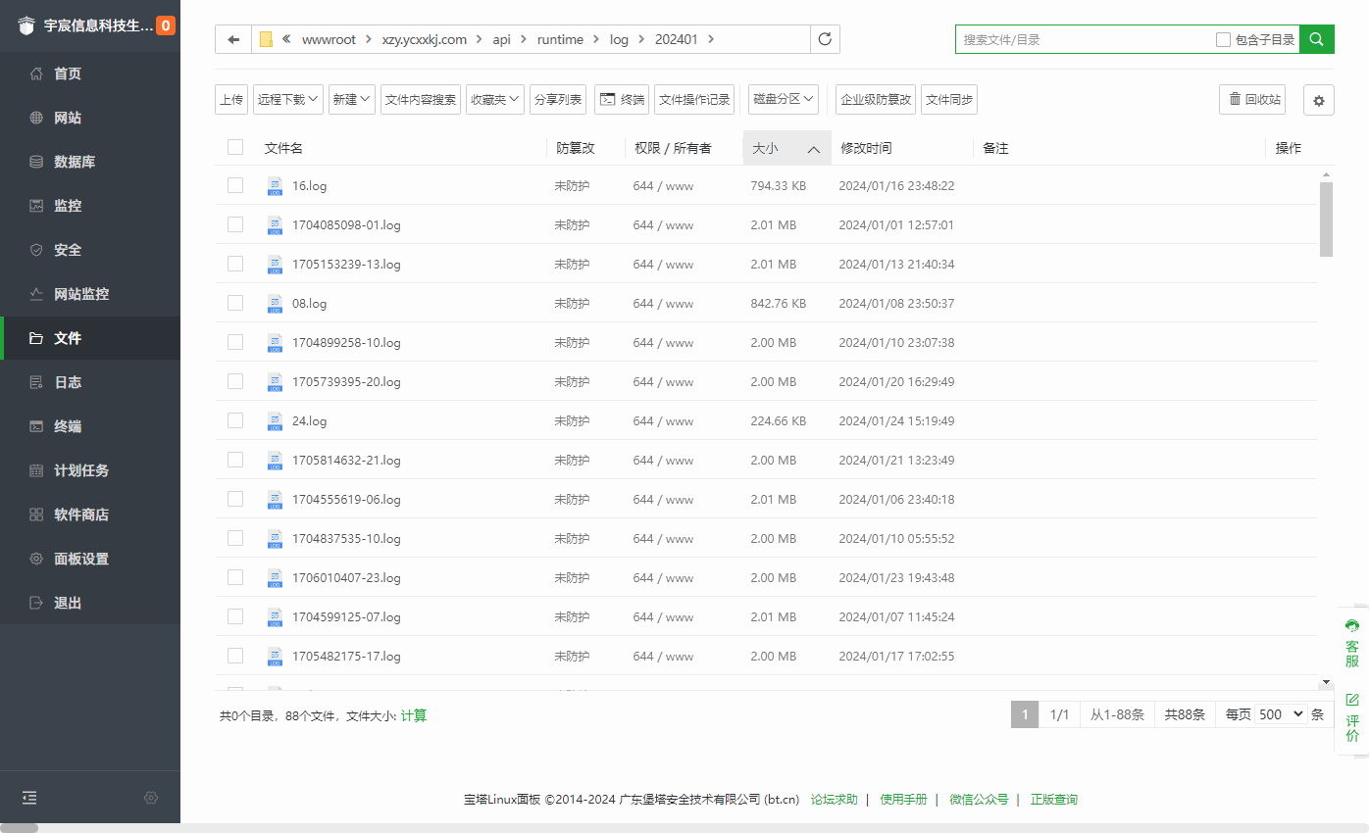Open 文件操作记录 button
This screenshot has width=1369, height=833.
(694, 99)
